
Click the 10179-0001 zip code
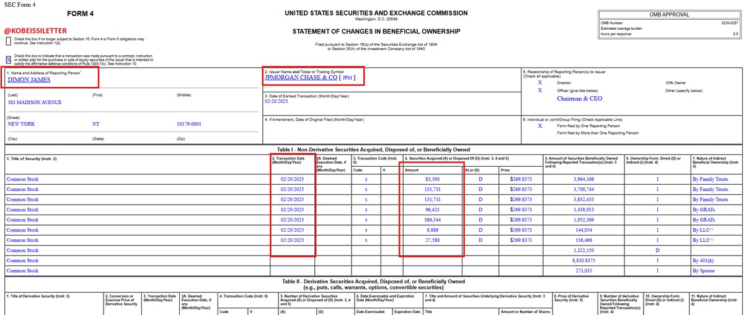(x=189, y=124)
